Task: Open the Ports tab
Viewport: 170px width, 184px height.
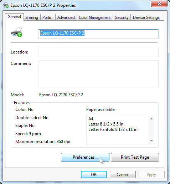Action: click(x=47, y=17)
